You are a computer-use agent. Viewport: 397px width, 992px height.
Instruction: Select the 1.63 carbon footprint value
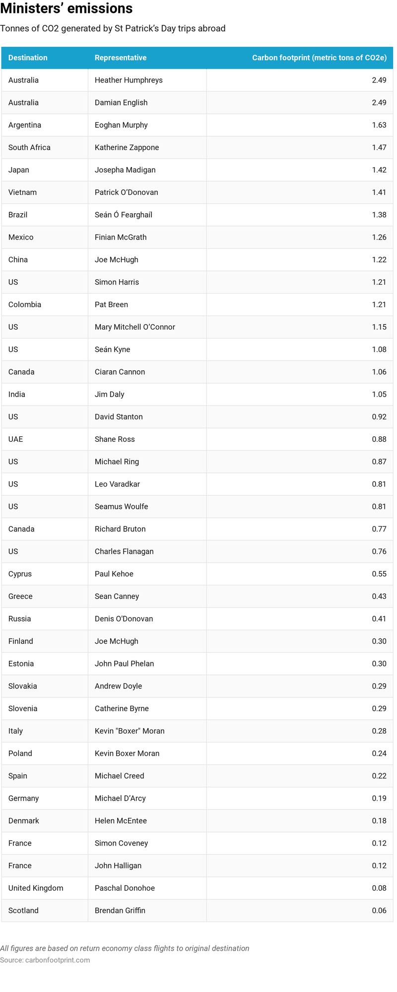[379, 125]
